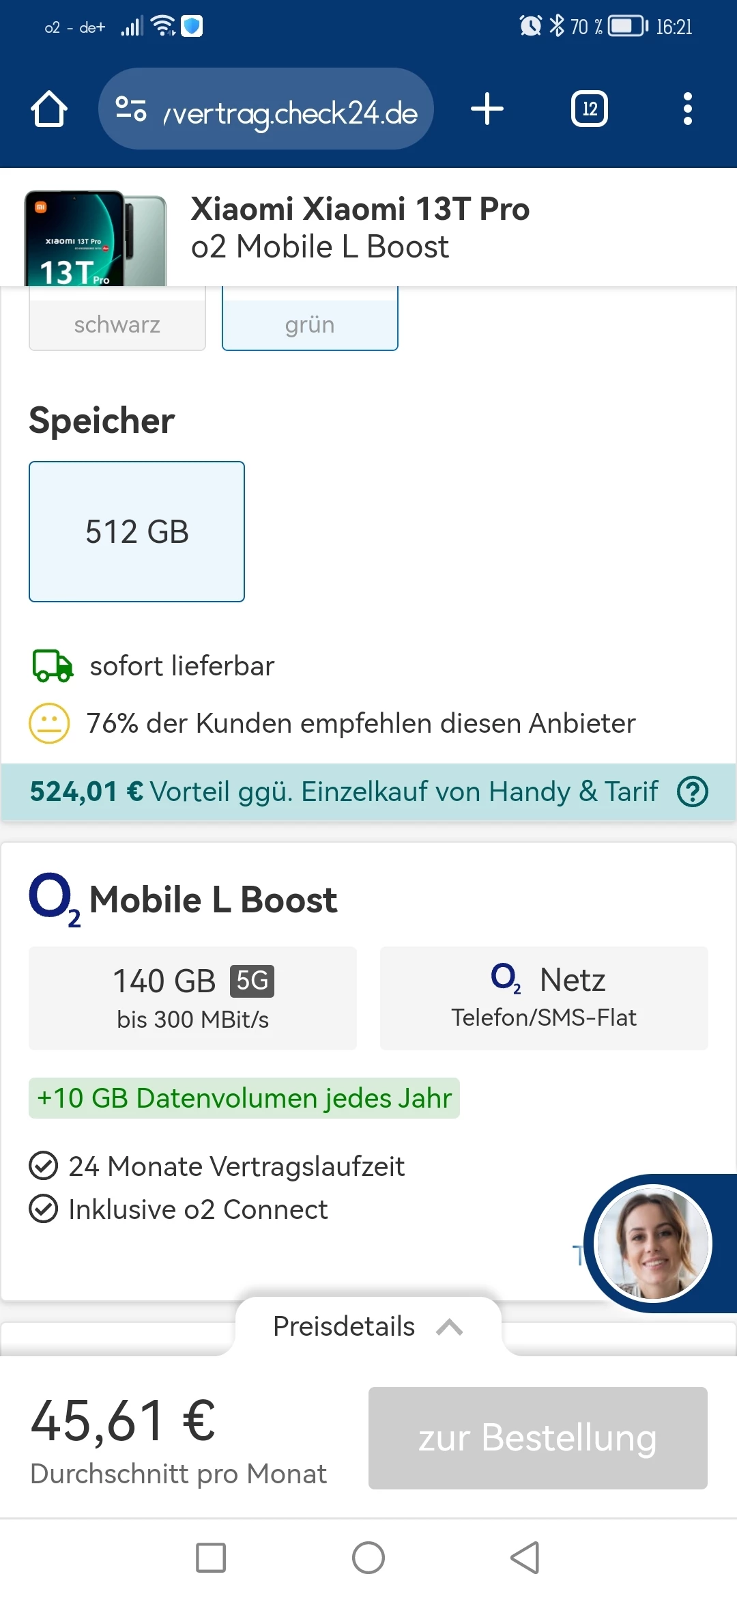Open the browser three-dot menu
This screenshot has width=737, height=1598.
click(687, 109)
